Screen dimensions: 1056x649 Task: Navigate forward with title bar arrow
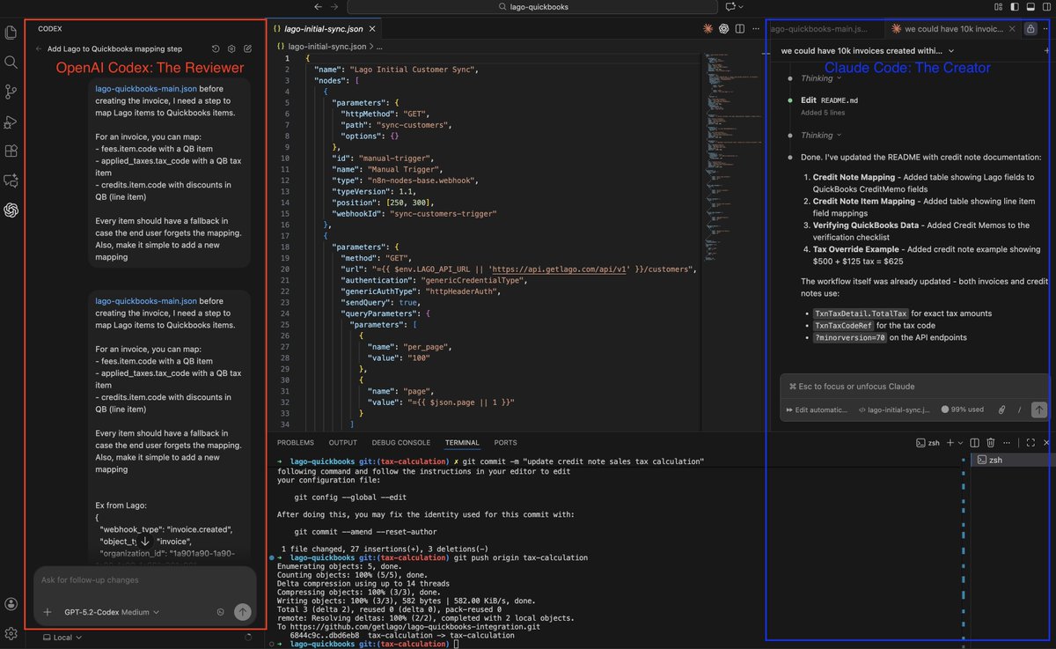coord(334,6)
